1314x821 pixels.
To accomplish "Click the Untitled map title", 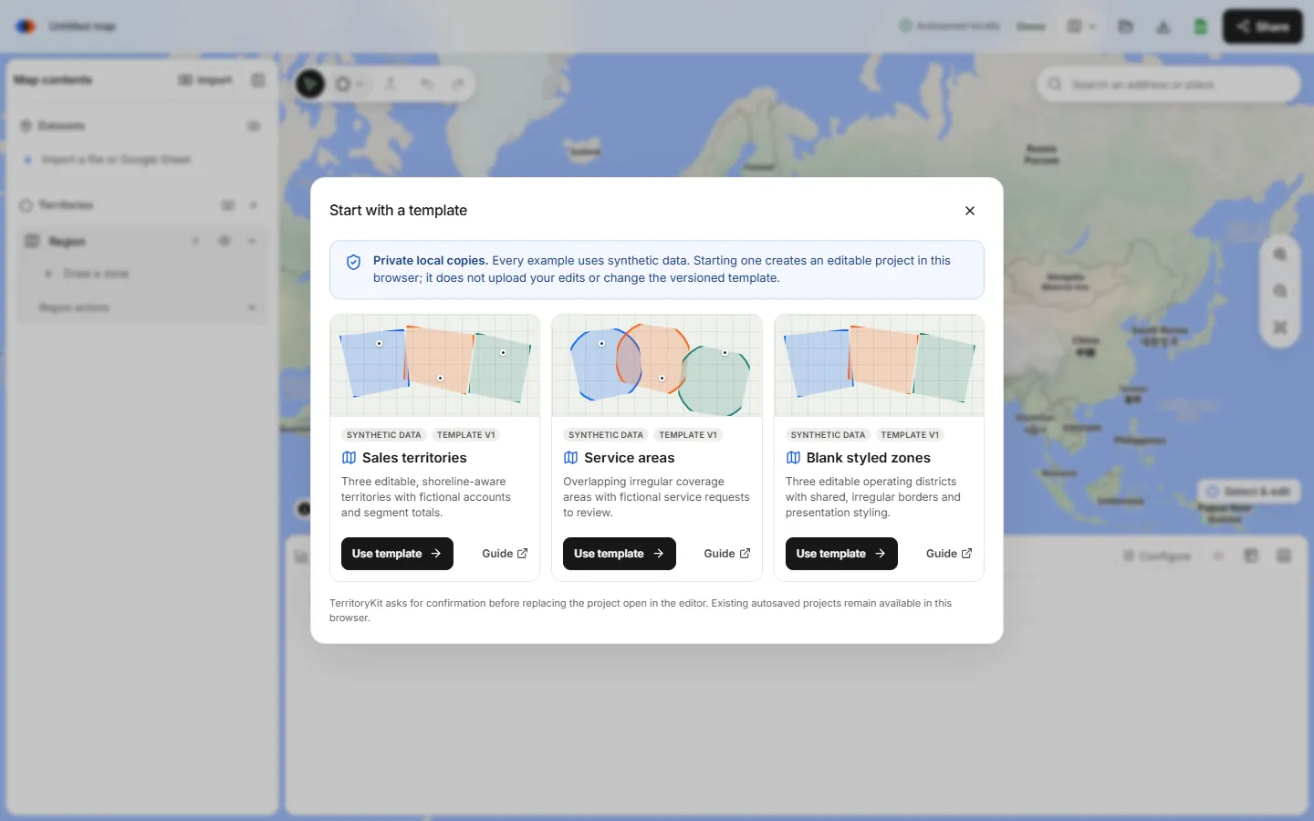I will pyautogui.click(x=82, y=26).
